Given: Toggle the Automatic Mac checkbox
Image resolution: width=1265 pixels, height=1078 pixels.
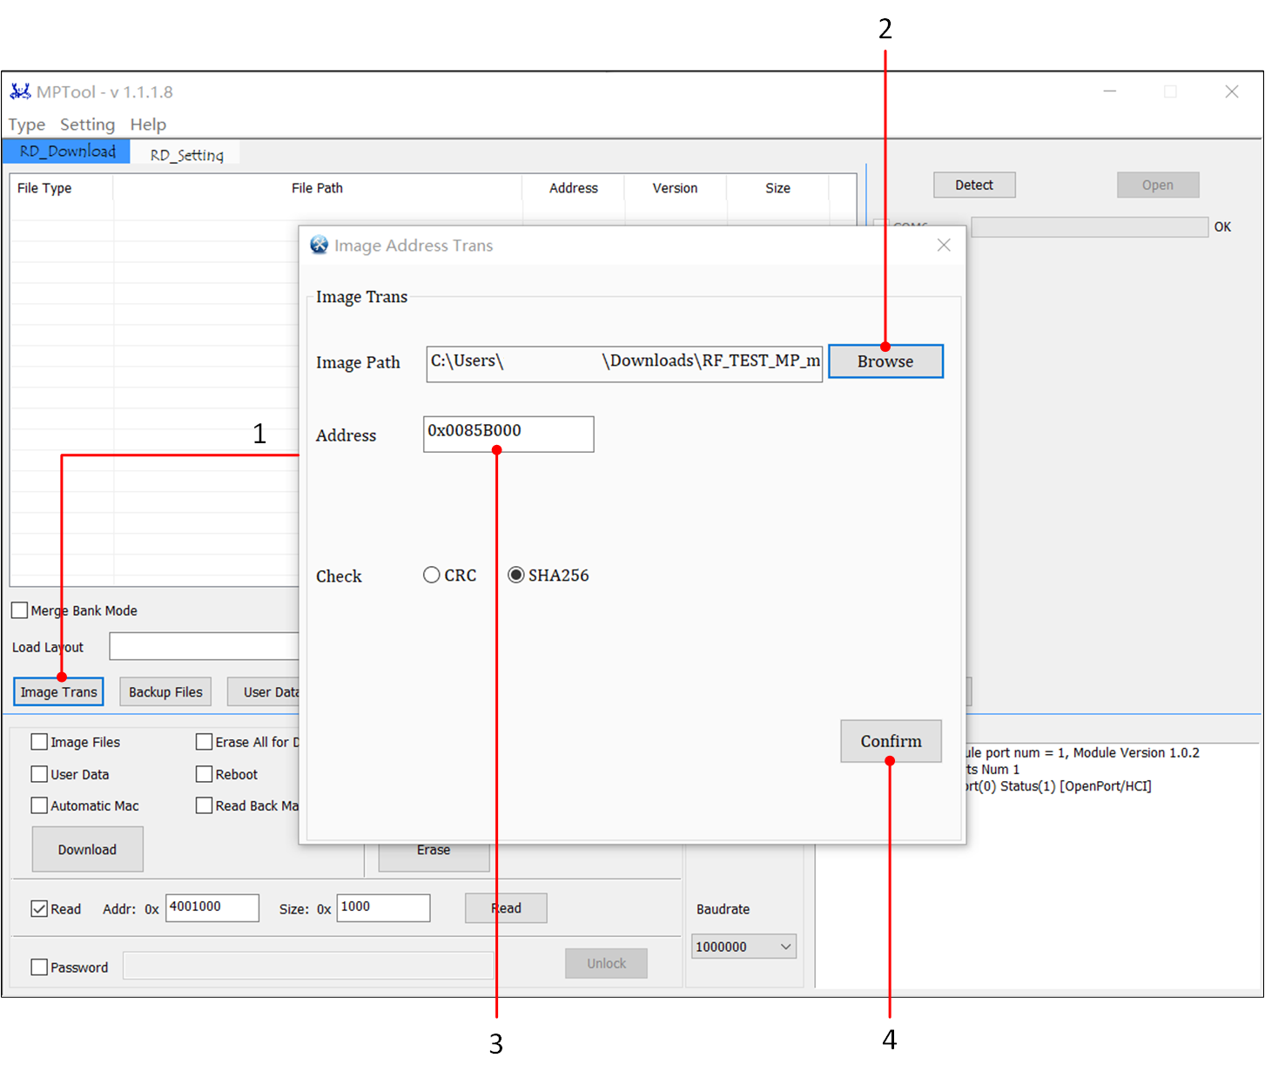Looking at the screenshot, I should coord(39,805).
